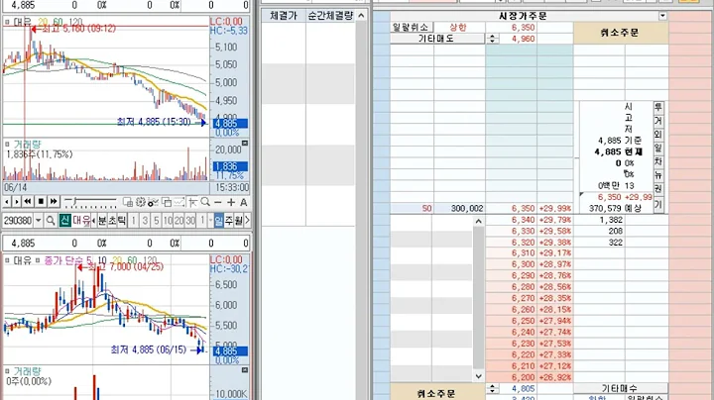The image size is (714, 400).
Task: Step chart back with left arrow button
Action: click(x=7, y=201)
